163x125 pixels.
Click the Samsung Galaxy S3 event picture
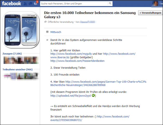[21, 30]
